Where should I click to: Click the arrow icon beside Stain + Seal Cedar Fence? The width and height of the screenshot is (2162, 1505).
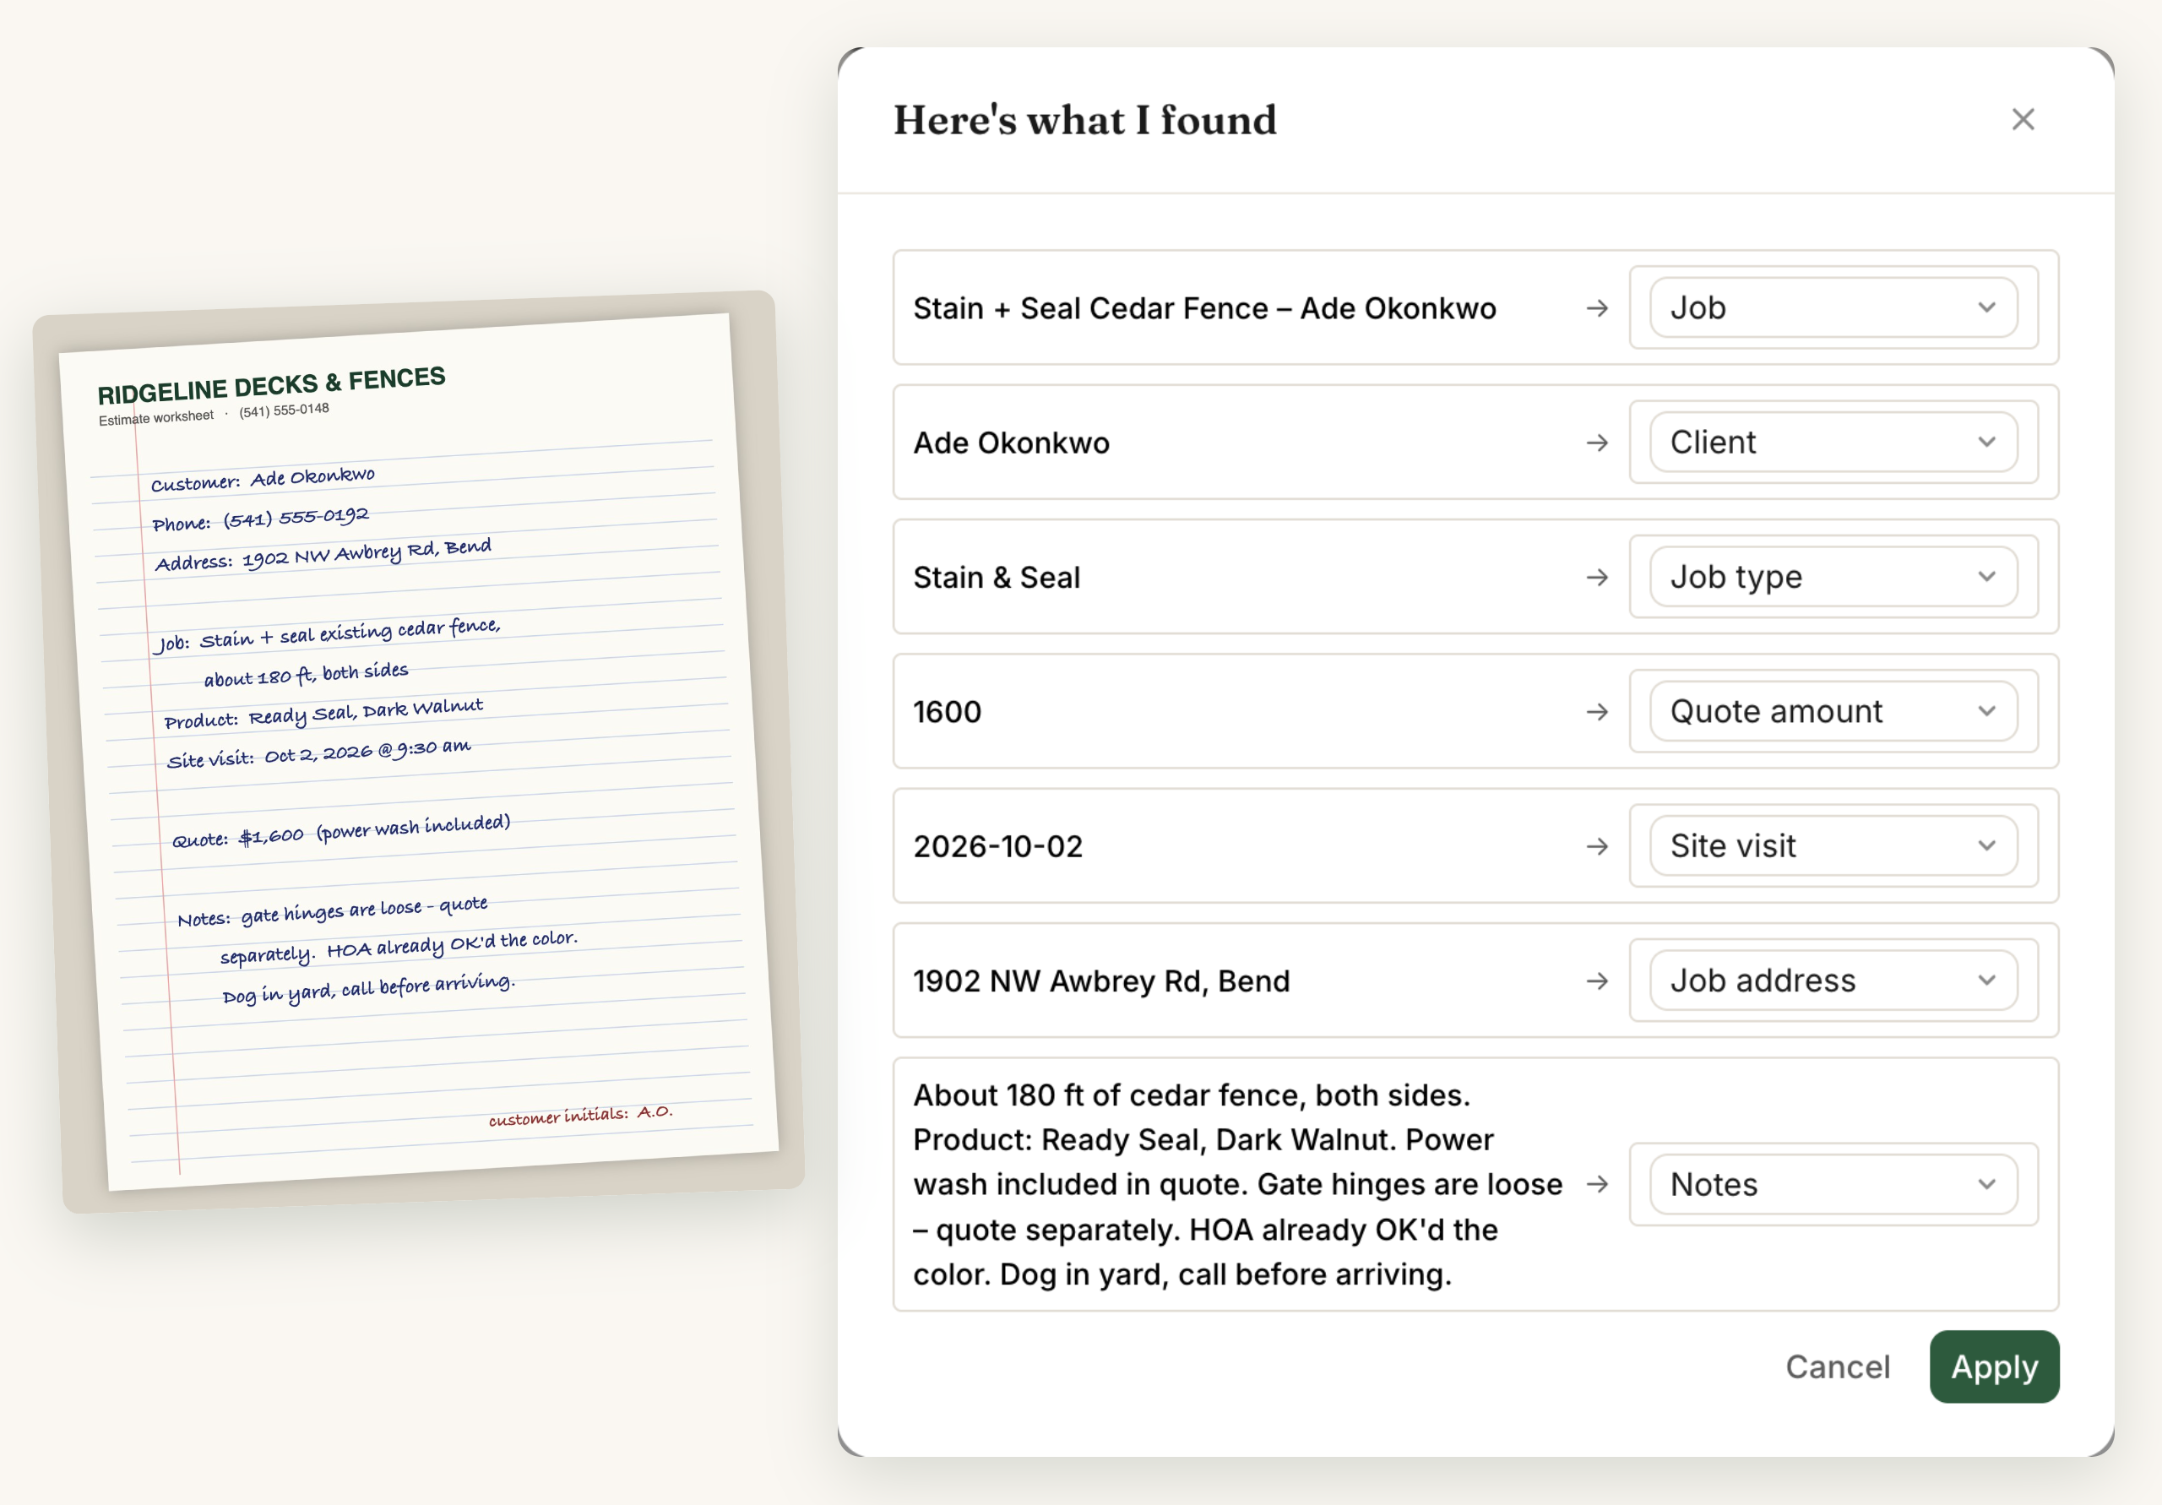[x=1597, y=308]
